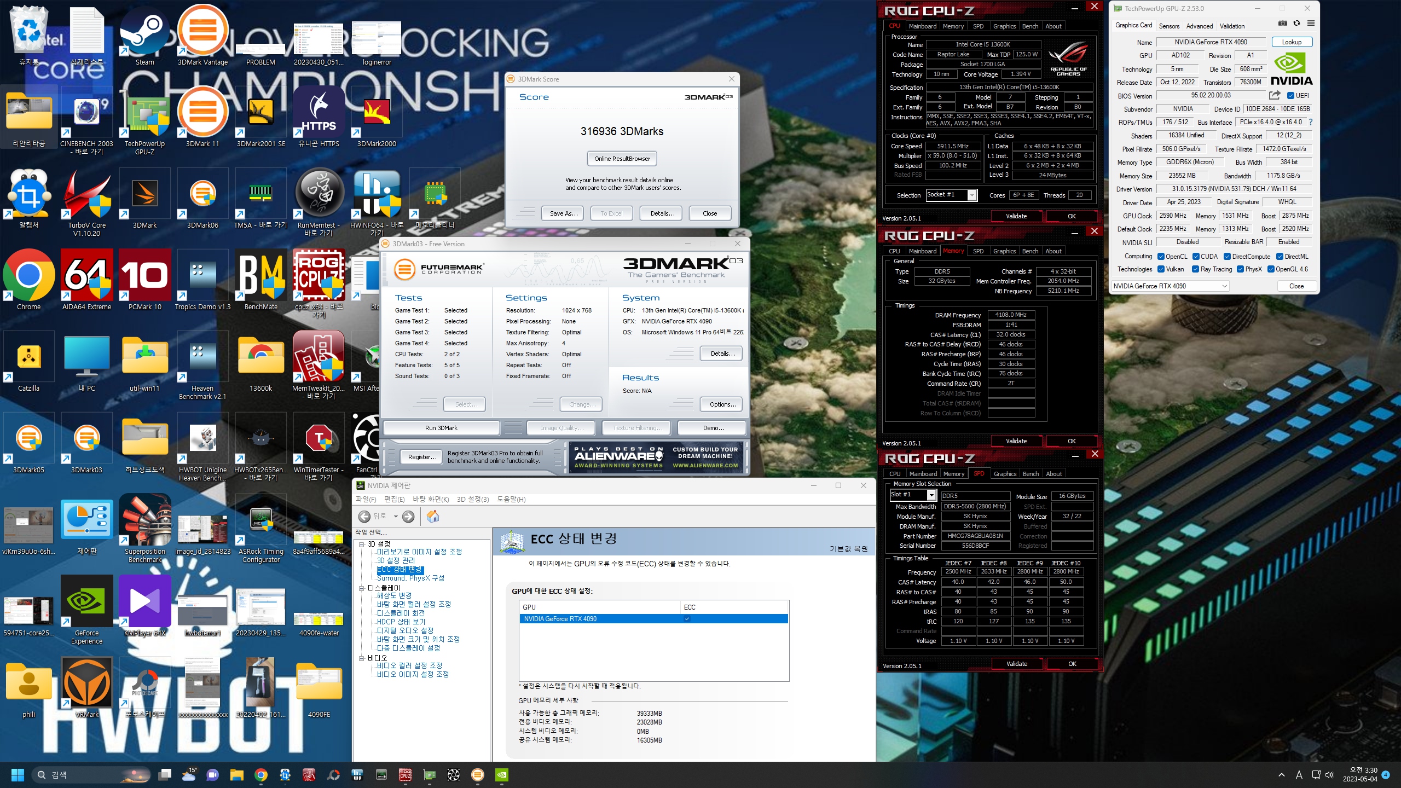Image resolution: width=1401 pixels, height=788 pixels.
Task: Open the Bench tab in top CPU-Z window
Action: click(x=1030, y=26)
